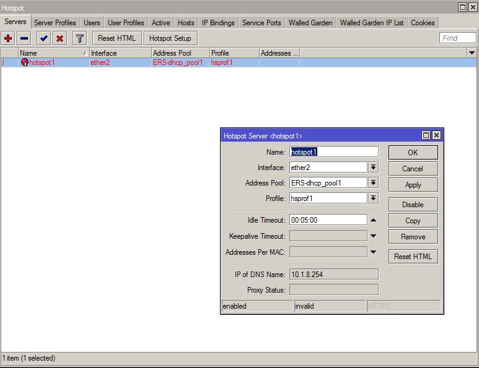Click the Find search box

click(457, 38)
